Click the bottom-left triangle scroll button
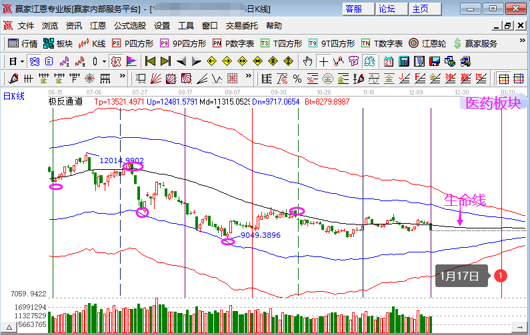 (9, 327)
